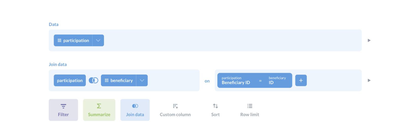Click the Summarize button label
This screenshot has width=406, height=127.
[99, 115]
